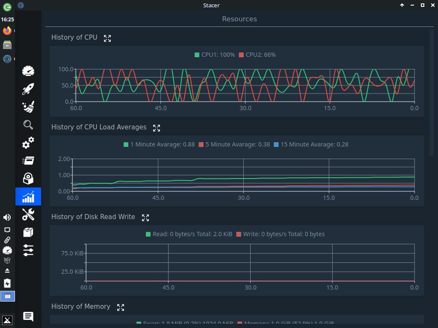Click '1 Minute Avarage: 0.88' legend text
The height and width of the screenshot is (328, 438).
coord(163,144)
